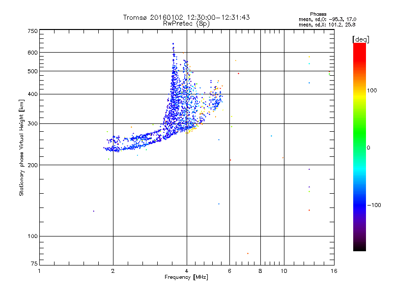Click the y-axis tick label '300'

32,124
